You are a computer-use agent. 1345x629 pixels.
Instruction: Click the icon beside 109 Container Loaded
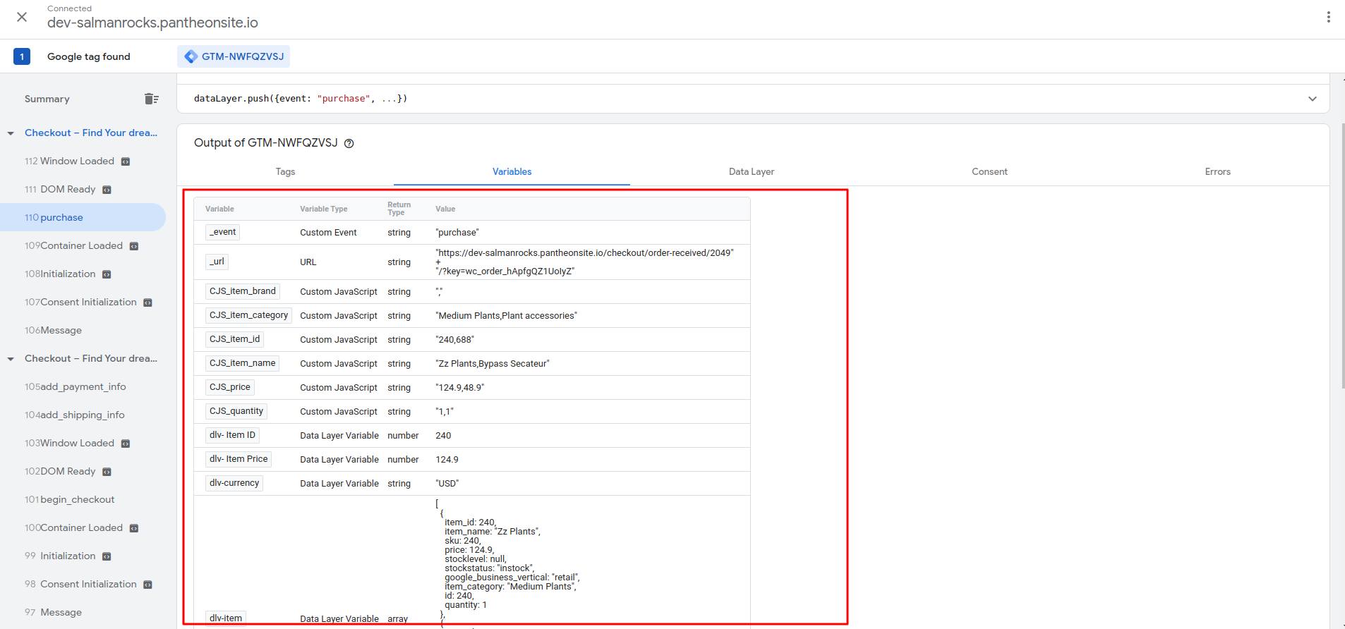(x=134, y=246)
